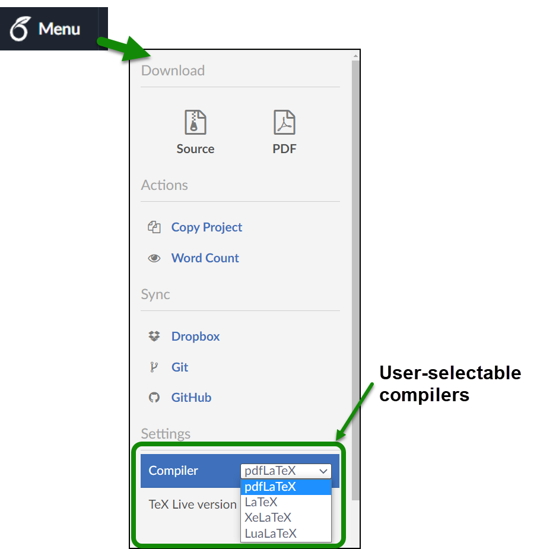Click the Git branch icon
This screenshot has width=540, height=549.
pos(154,367)
